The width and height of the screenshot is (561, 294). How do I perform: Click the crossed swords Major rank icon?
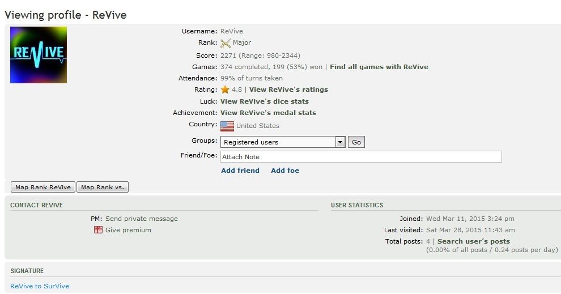click(x=226, y=43)
